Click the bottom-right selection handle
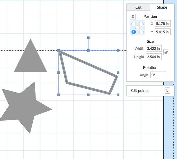Screen dimensions: 177x159 pyautogui.click(x=118, y=95)
